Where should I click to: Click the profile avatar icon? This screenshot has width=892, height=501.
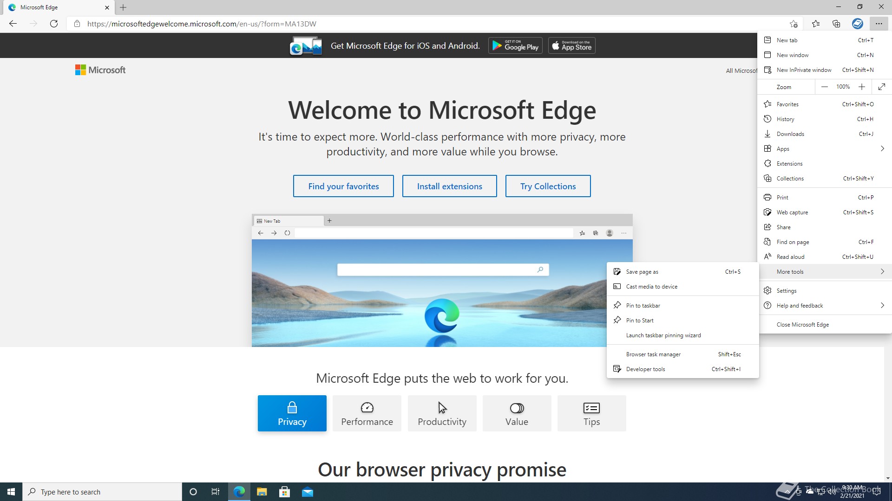coord(858,24)
